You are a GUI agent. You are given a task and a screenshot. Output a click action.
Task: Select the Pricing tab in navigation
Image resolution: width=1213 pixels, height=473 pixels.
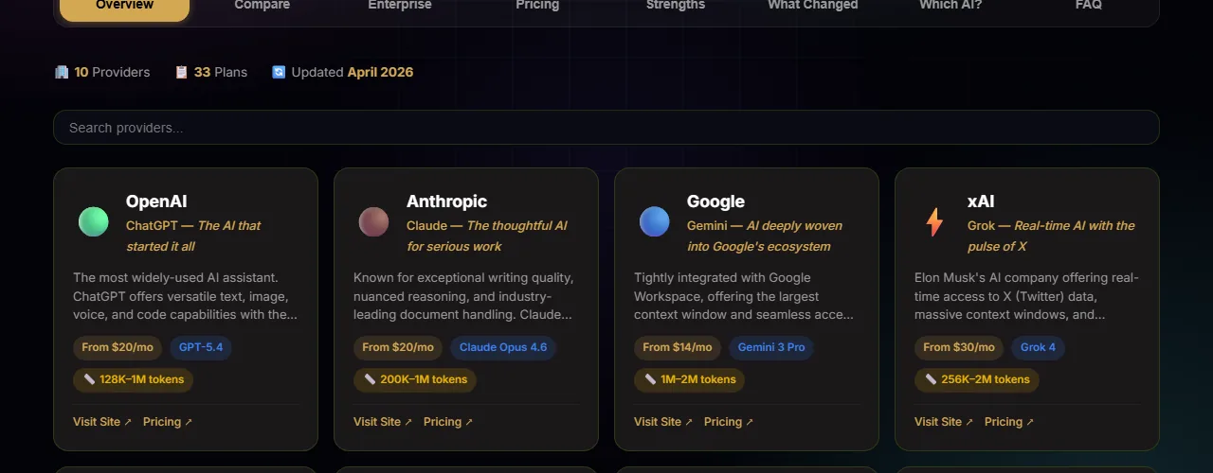(x=537, y=5)
